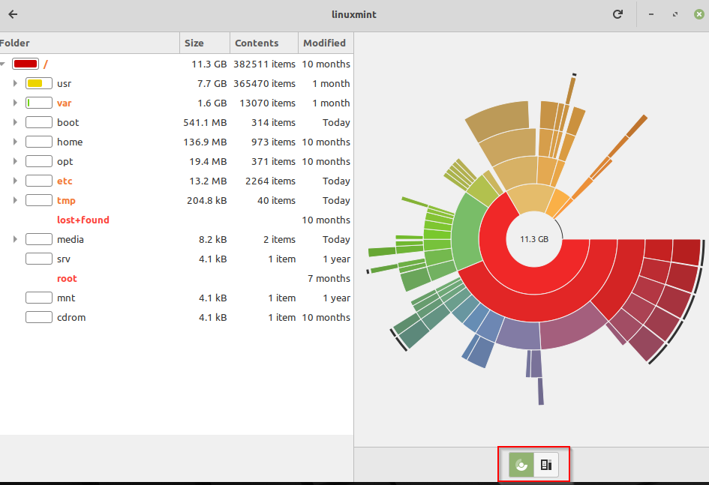
Task: Select the boot folder name
Action: [x=68, y=122]
